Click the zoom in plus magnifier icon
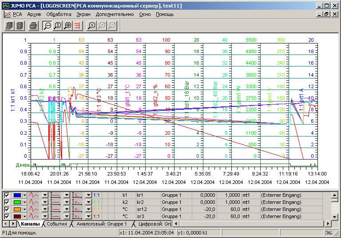The image size is (341, 238). [102, 26]
